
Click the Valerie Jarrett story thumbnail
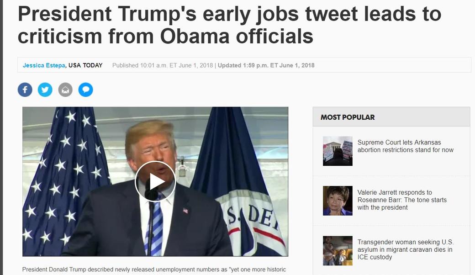[338, 201]
